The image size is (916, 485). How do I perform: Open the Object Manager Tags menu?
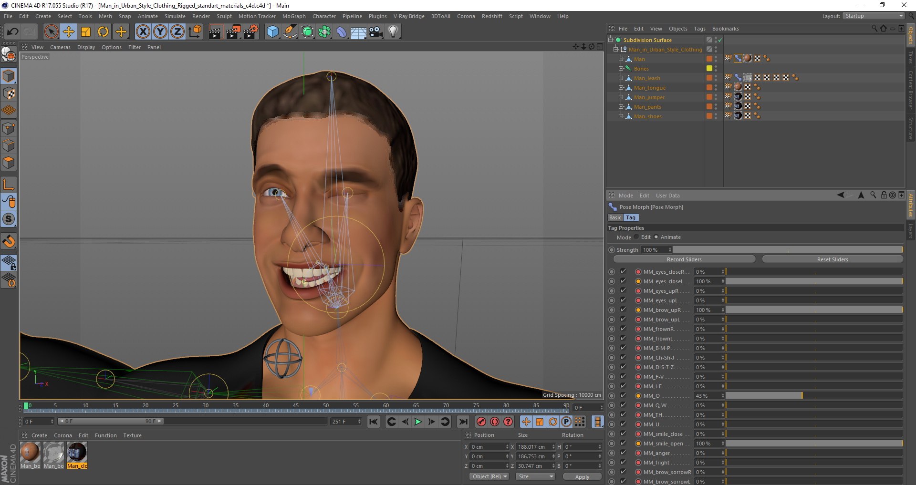[699, 29]
